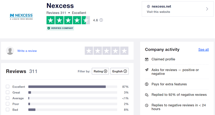The width and height of the screenshot is (215, 115).
Task: Click the info icon next to 4.6 rating
Action: pos(101,20)
